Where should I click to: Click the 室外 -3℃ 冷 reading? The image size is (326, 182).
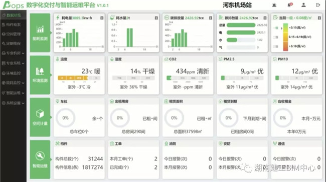(79, 87)
